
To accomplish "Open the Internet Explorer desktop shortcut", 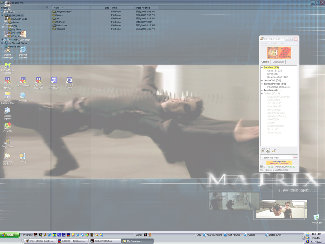I will coord(23,53).
